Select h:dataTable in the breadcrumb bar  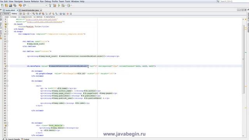tap(49, 17)
